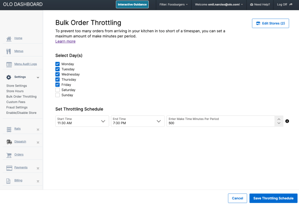
Task: Enable the Sunday checkbox
Action: pyautogui.click(x=57, y=95)
